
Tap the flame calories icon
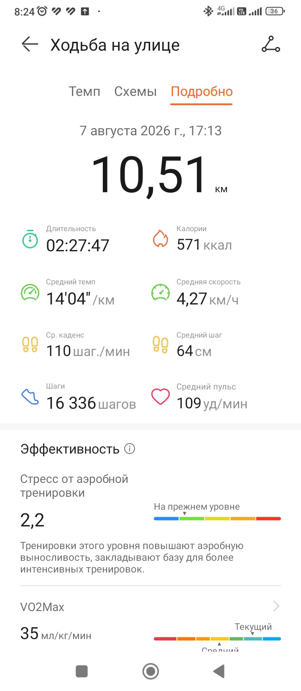click(x=160, y=239)
